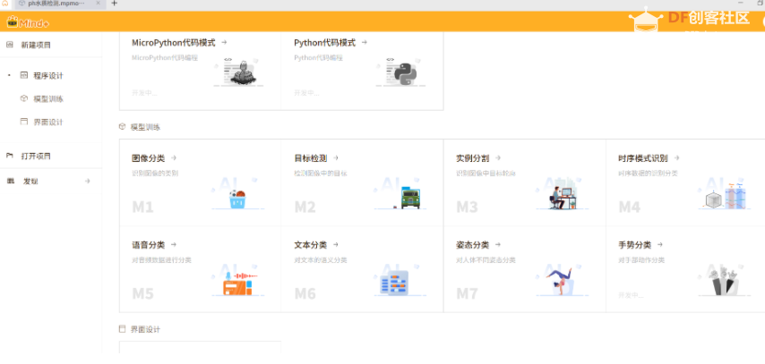Click the arrow next to 实例分割
The image size is (765, 364).
[x=498, y=158]
